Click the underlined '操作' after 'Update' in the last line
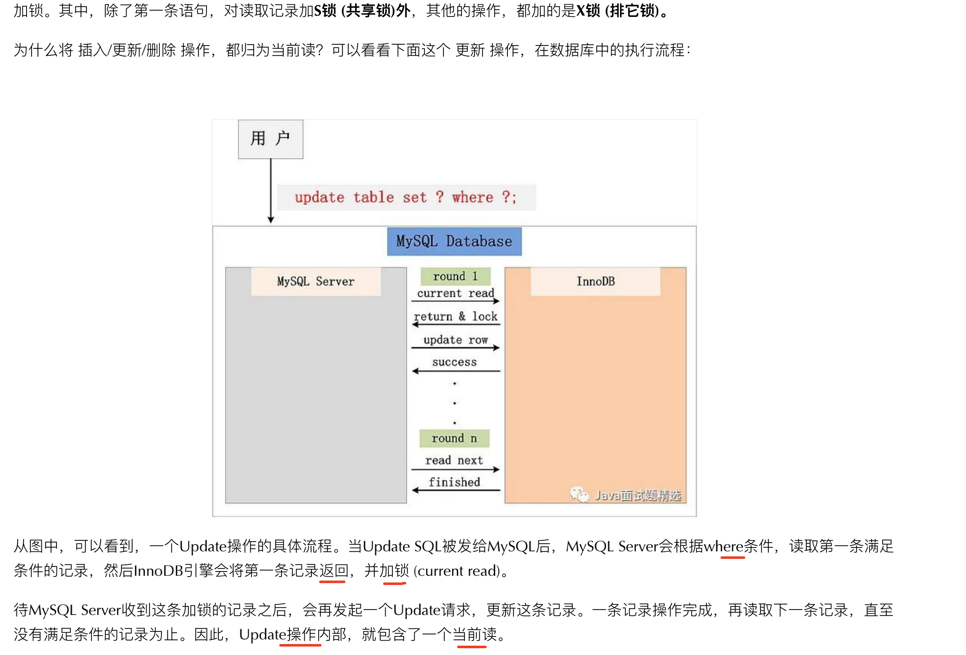 click(302, 635)
